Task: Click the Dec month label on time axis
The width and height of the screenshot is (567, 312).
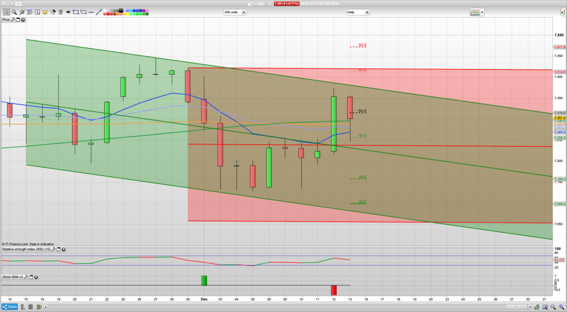Action: tap(205, 299)
